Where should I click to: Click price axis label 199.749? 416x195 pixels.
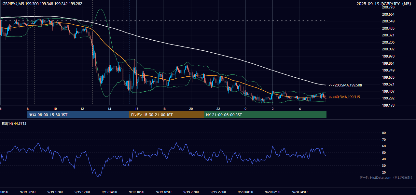tap(388, 70)
